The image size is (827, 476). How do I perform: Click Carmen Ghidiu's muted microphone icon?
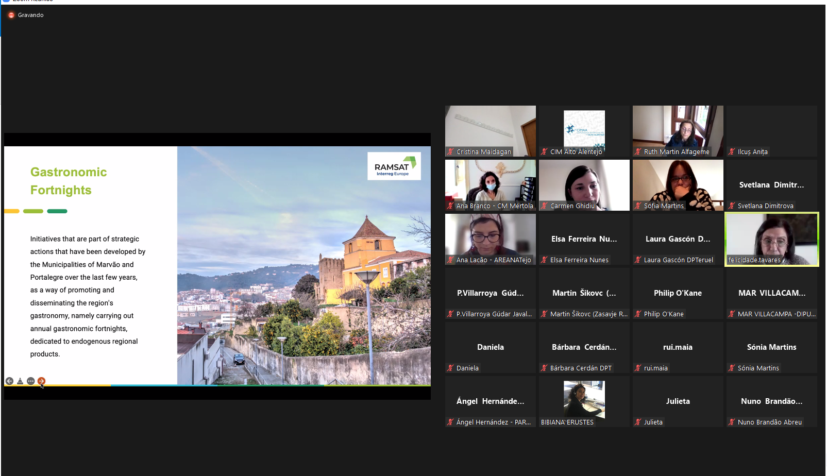point(544,206)
